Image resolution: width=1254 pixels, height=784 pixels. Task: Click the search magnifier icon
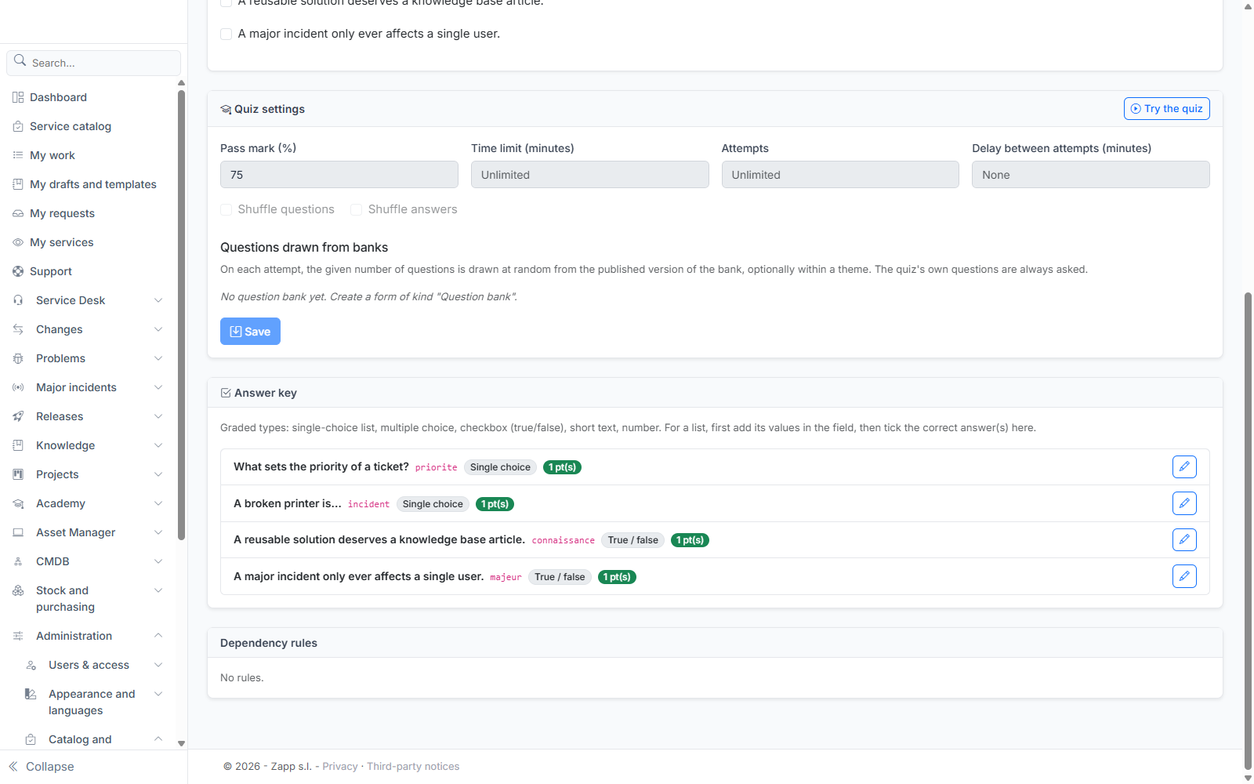click(20, 60)
